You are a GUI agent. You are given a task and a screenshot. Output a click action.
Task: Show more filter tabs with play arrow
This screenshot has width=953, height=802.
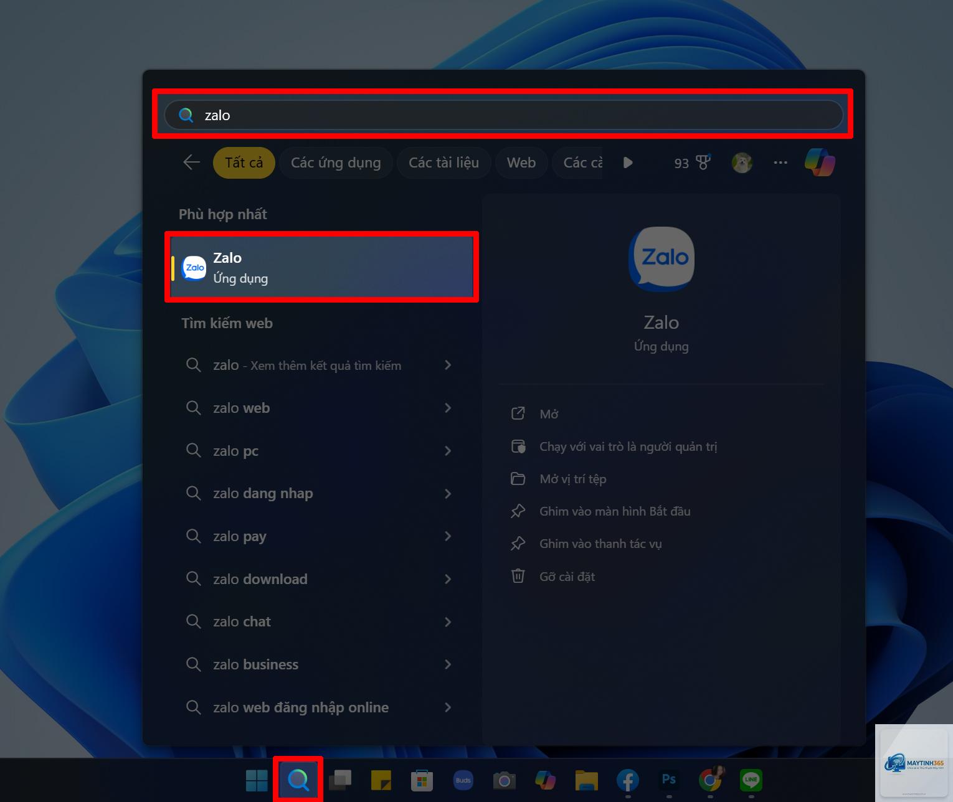[x=628, y=163]
